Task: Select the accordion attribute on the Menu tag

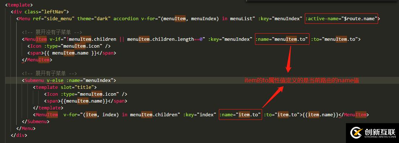Action: (126, 18)
